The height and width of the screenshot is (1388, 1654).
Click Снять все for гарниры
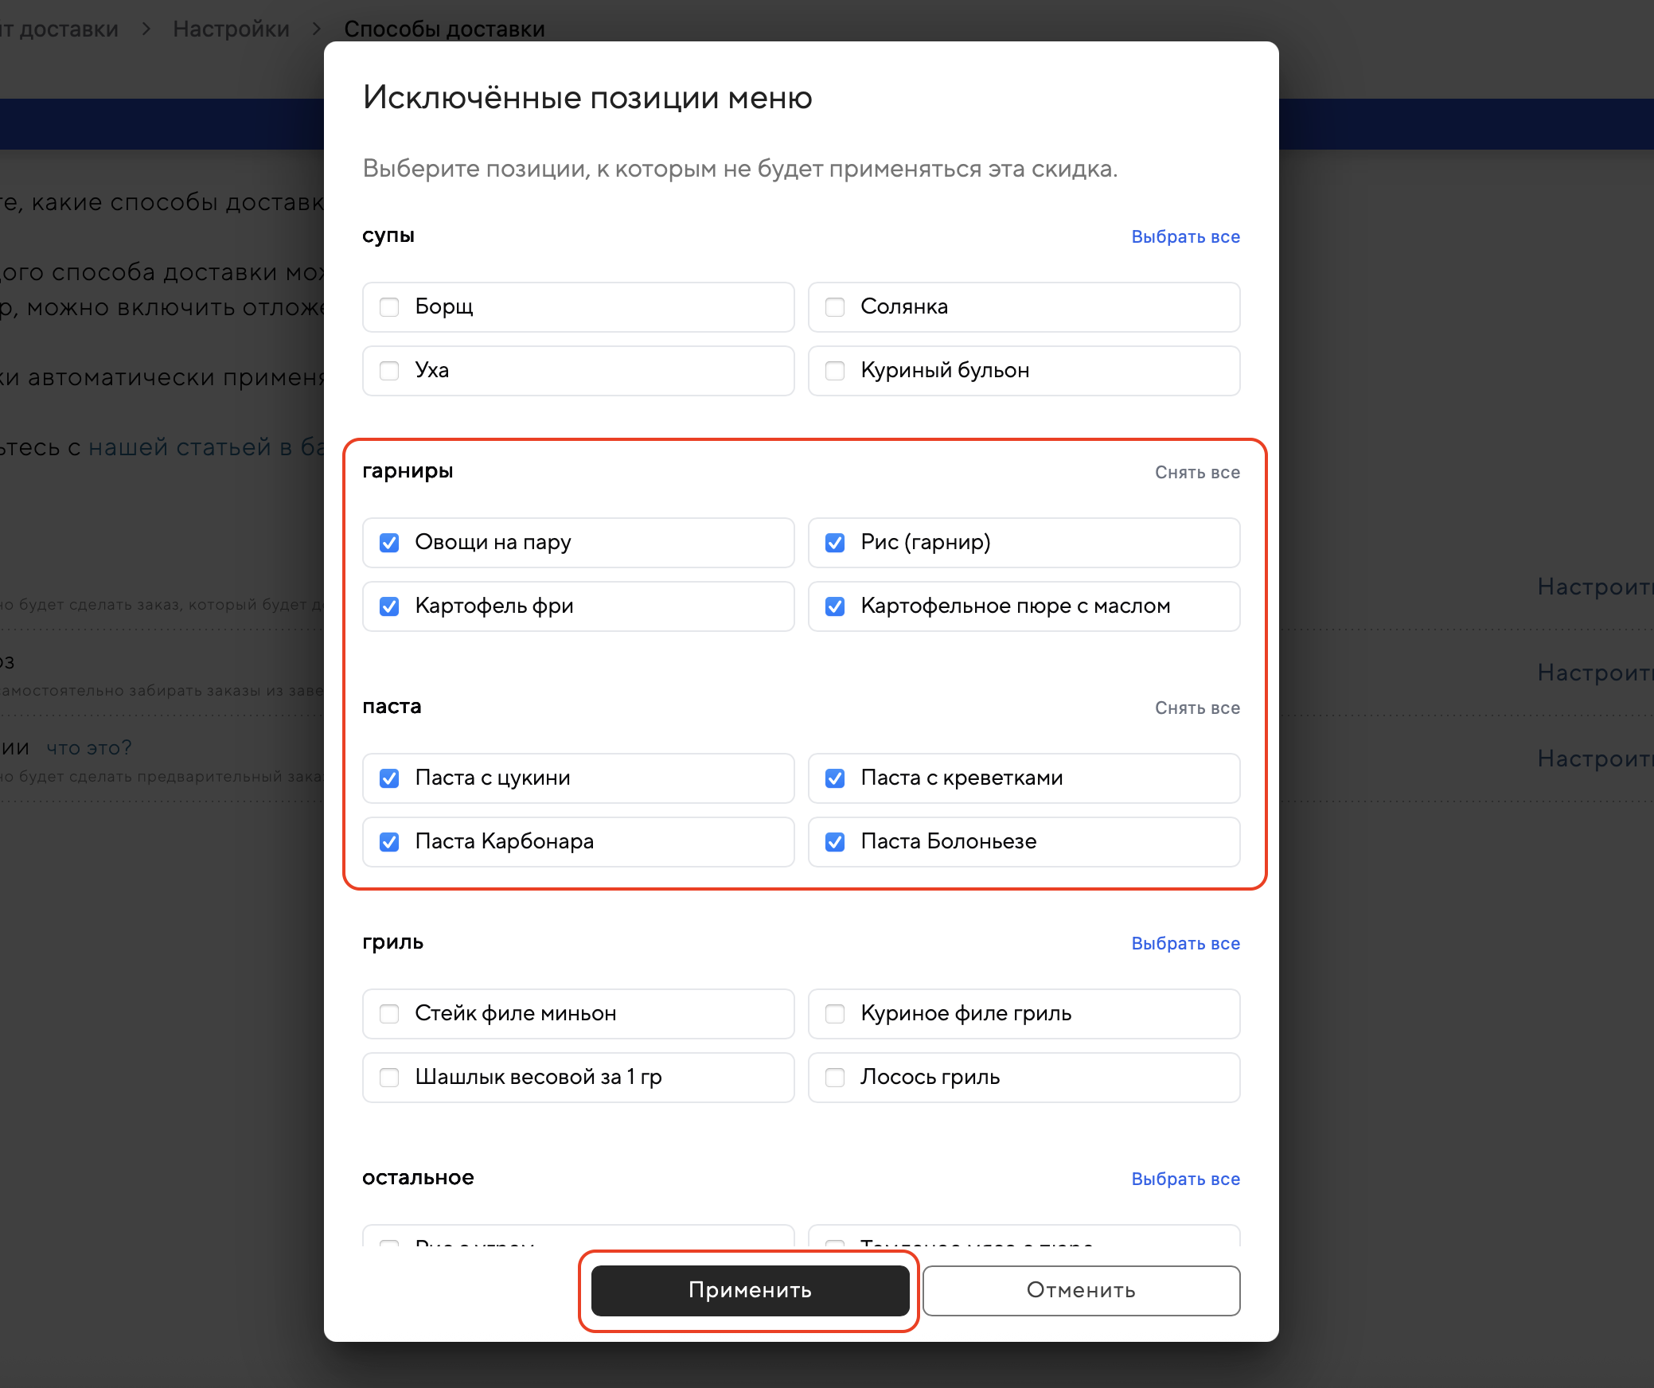(x=1197, y=473)
